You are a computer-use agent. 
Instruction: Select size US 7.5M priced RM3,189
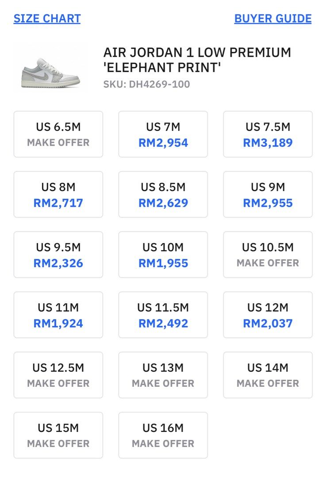(268, 134)
